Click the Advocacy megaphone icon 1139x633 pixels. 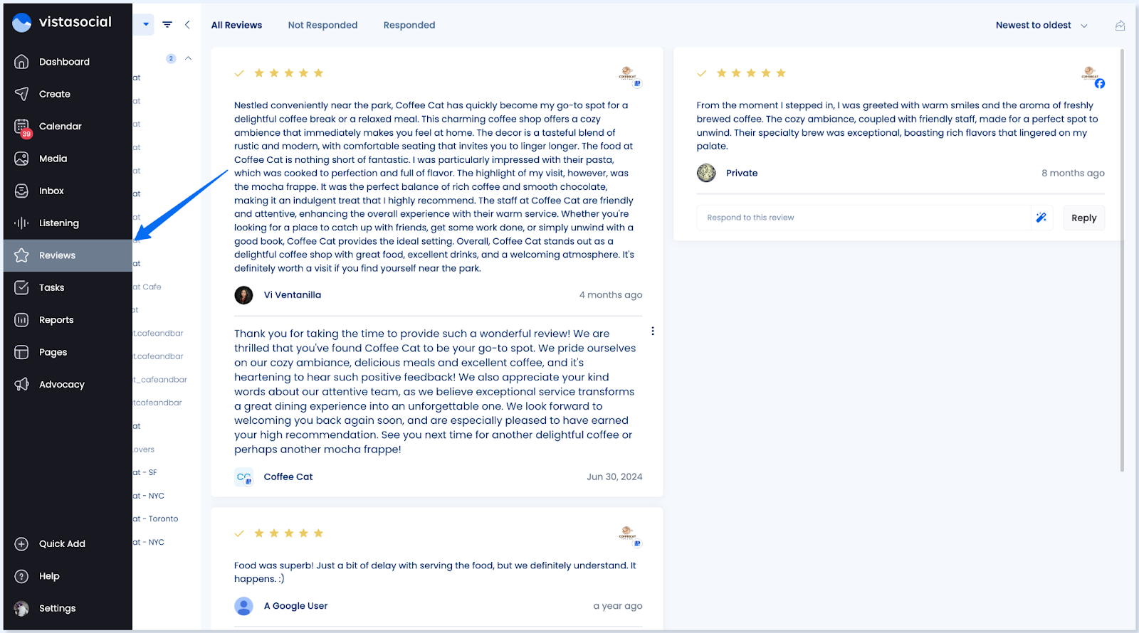click(x=22, y=385)
